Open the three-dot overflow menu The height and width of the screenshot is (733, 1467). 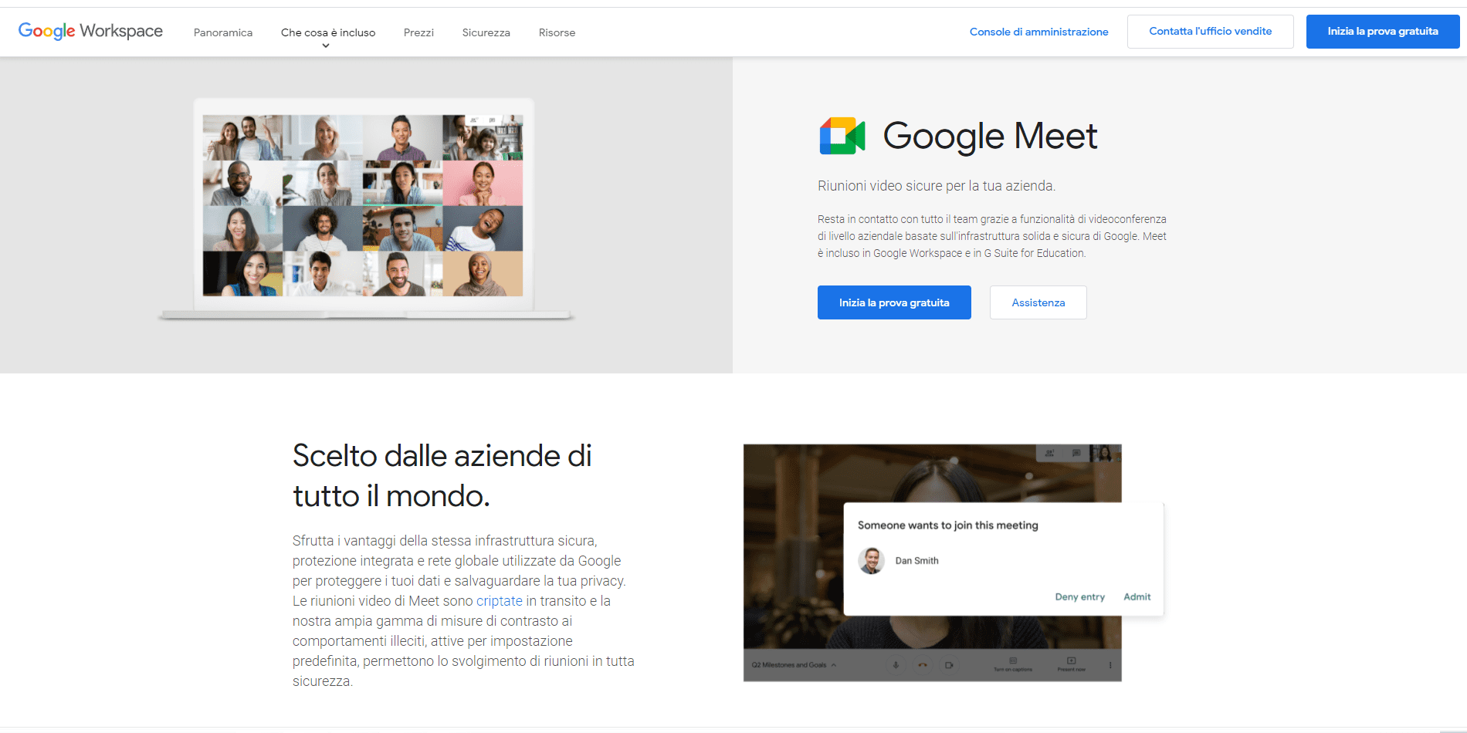point(1110,664)
